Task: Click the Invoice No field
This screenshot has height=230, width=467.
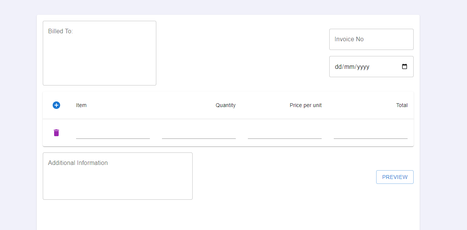Action: pyautogui.click(x=371, y=39)
